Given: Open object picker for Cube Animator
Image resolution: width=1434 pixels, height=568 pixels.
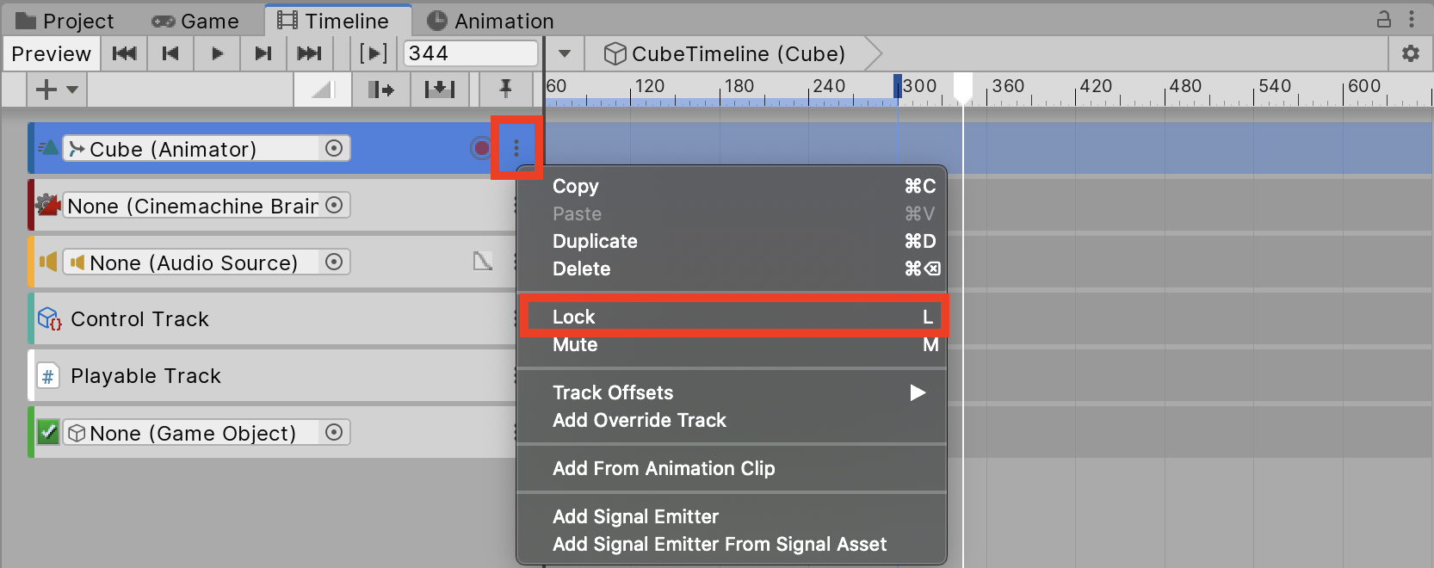Looking at the screenshot, I should [334, 148].
